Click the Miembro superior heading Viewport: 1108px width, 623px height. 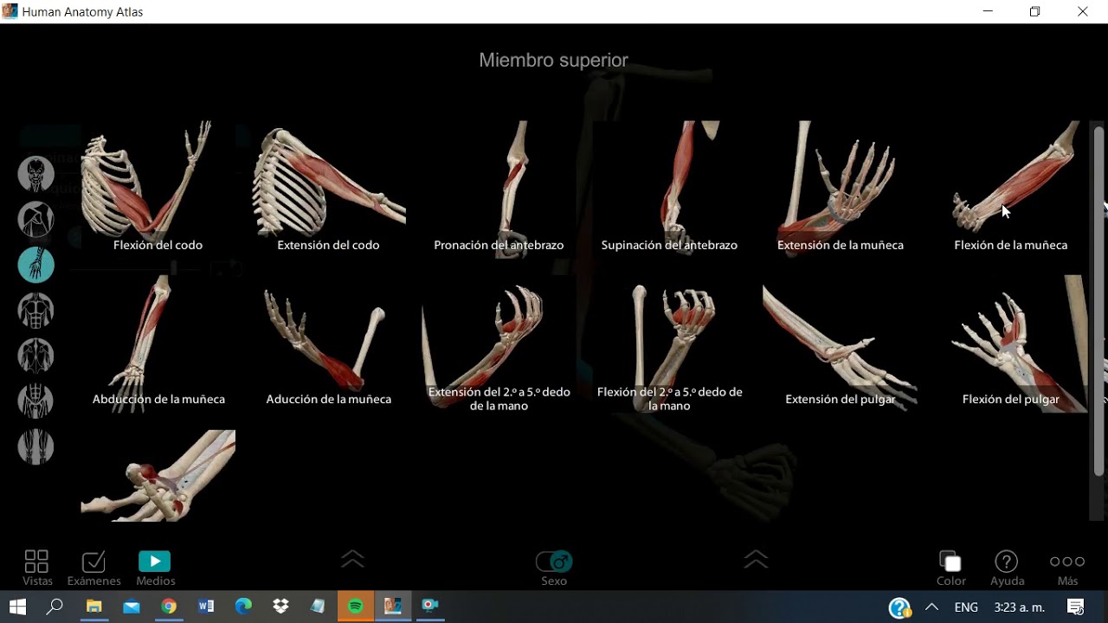pos(554,60)
